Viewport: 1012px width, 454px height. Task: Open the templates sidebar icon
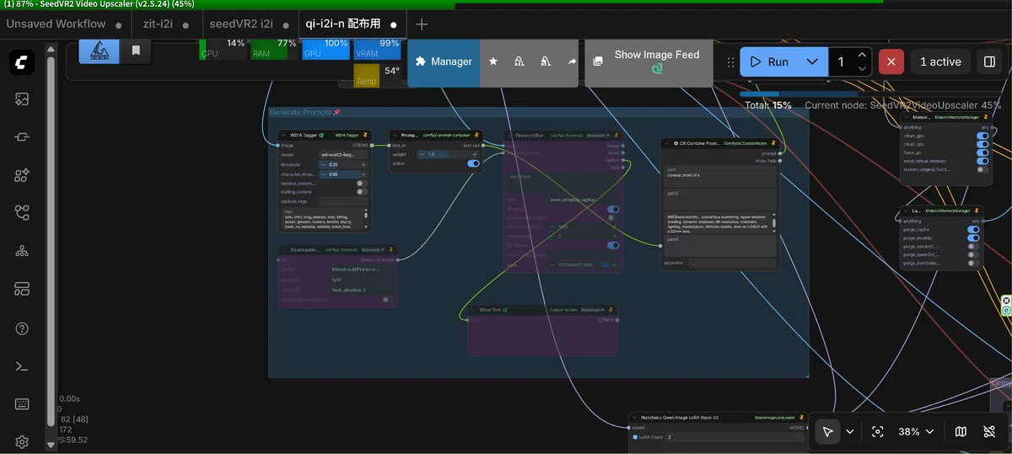point(23,289)
